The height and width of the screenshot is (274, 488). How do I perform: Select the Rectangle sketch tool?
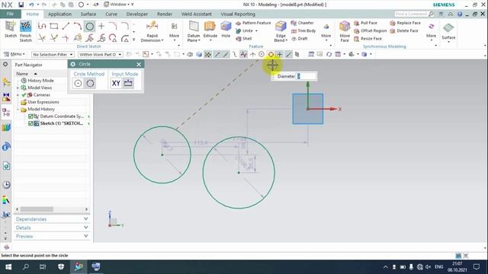tap(54, 26)
